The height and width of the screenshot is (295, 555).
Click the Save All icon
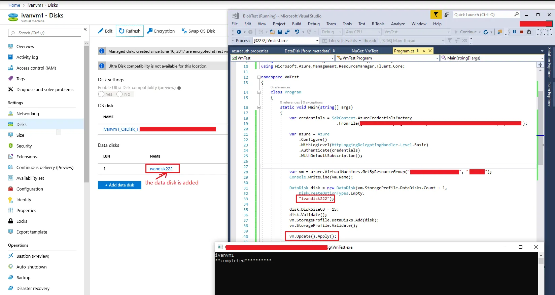(x=287, y=32)
